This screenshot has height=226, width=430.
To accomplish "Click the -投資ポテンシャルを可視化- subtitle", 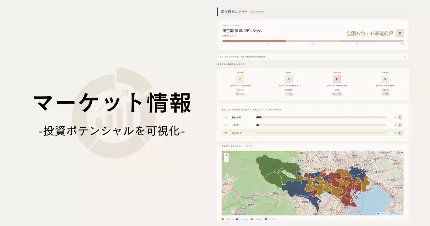I will [111, 131].
